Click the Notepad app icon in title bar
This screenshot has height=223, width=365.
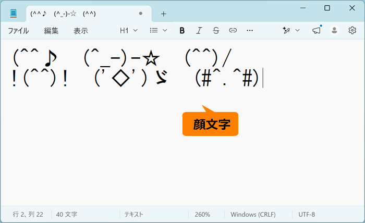[13, 13]
